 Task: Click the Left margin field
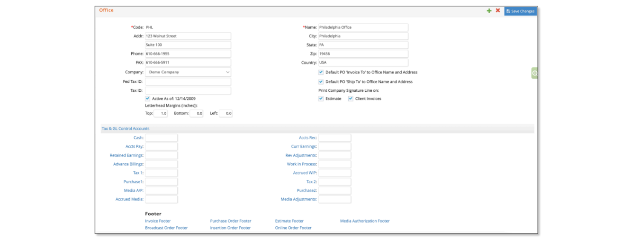(225, 114)
